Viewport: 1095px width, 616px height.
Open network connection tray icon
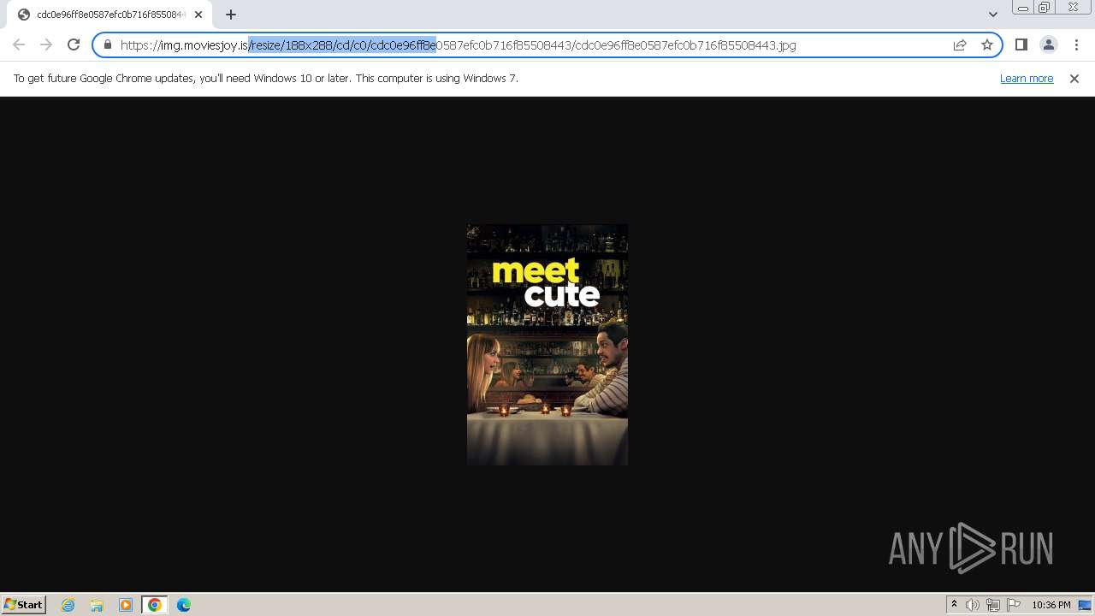coord(993,605)
